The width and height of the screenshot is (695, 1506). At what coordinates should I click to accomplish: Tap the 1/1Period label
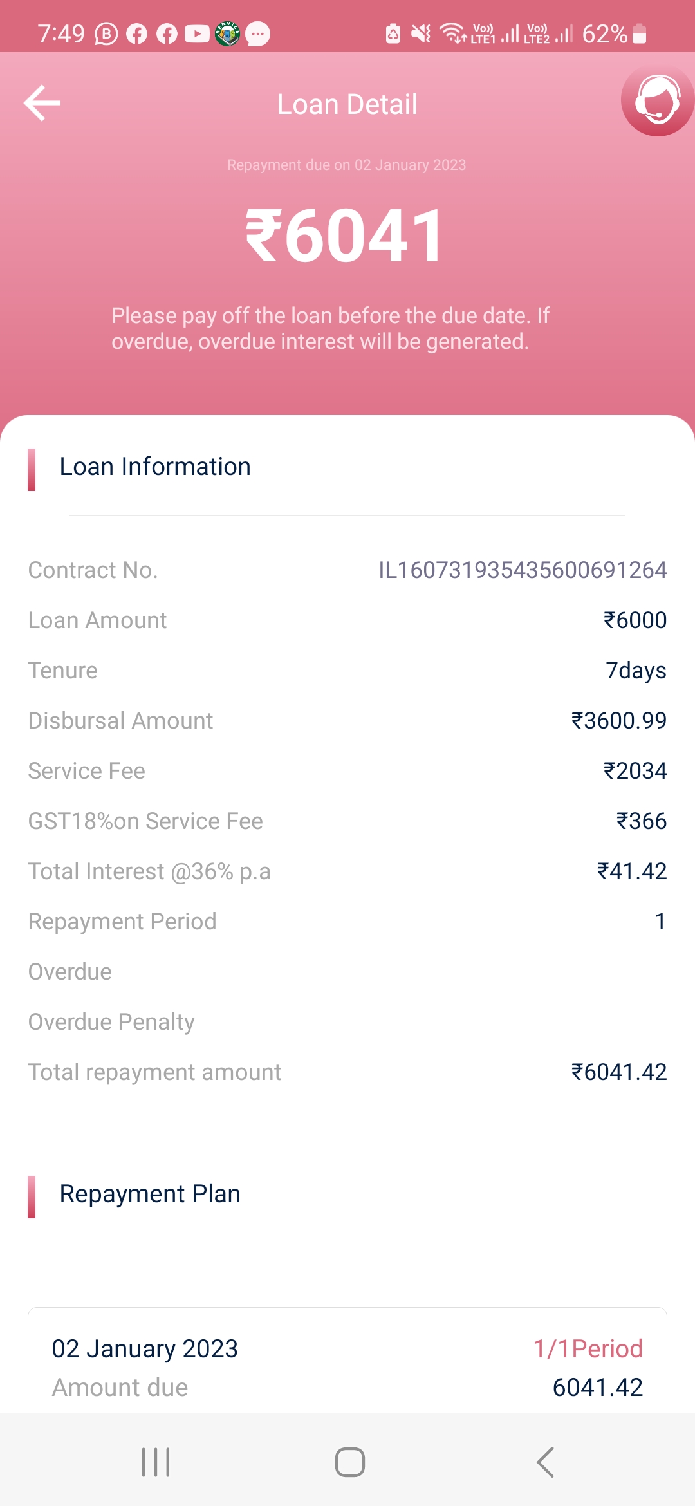click(588, 1349)
